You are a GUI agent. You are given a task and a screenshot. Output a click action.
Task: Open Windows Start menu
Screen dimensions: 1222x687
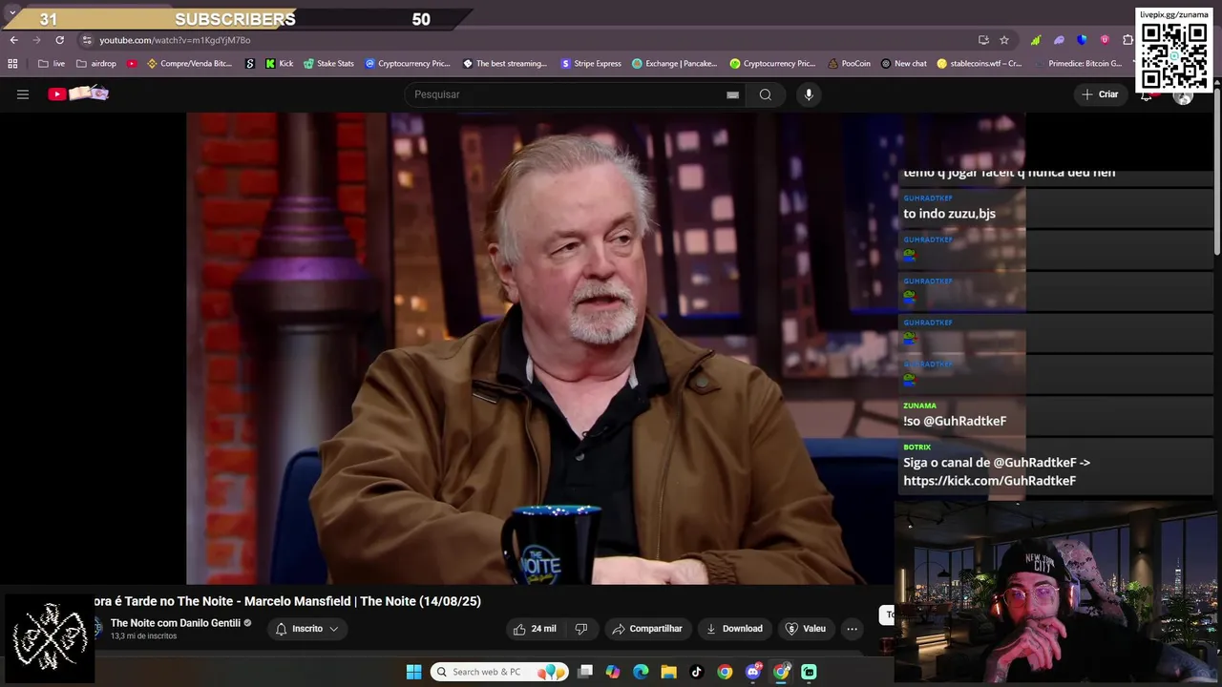tap(413, 672)
